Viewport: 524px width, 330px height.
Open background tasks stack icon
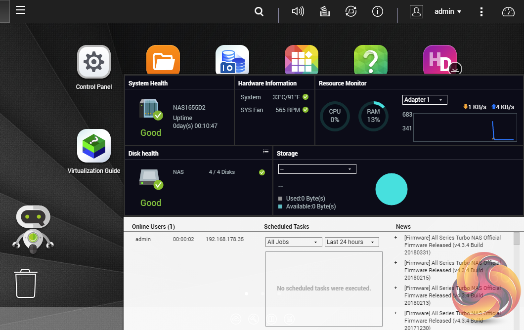click(325, 11)
